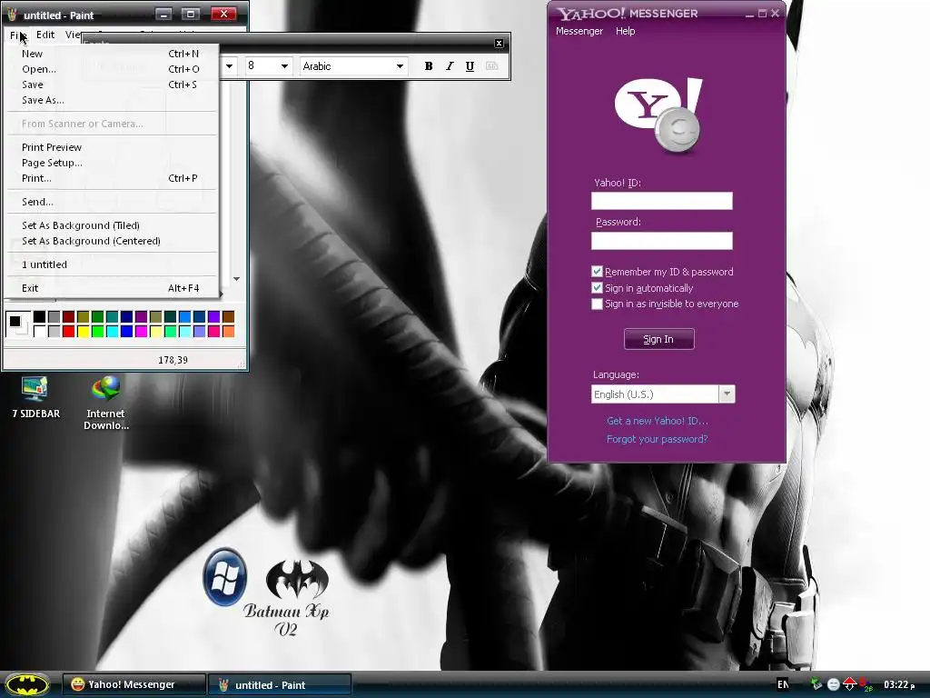Viewport: 930px width, 698px height.
Task: Click the Italic formatting icon in Fonts toolbar
Action: (450, 65)
